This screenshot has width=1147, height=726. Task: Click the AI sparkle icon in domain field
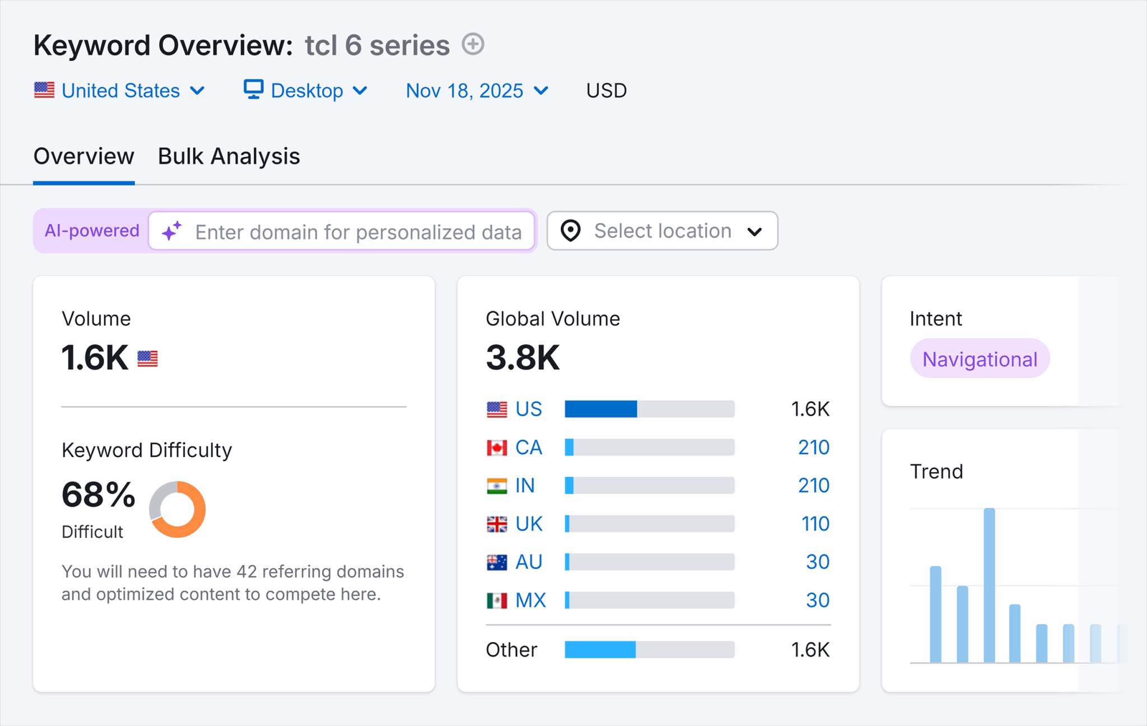[172, 231]
